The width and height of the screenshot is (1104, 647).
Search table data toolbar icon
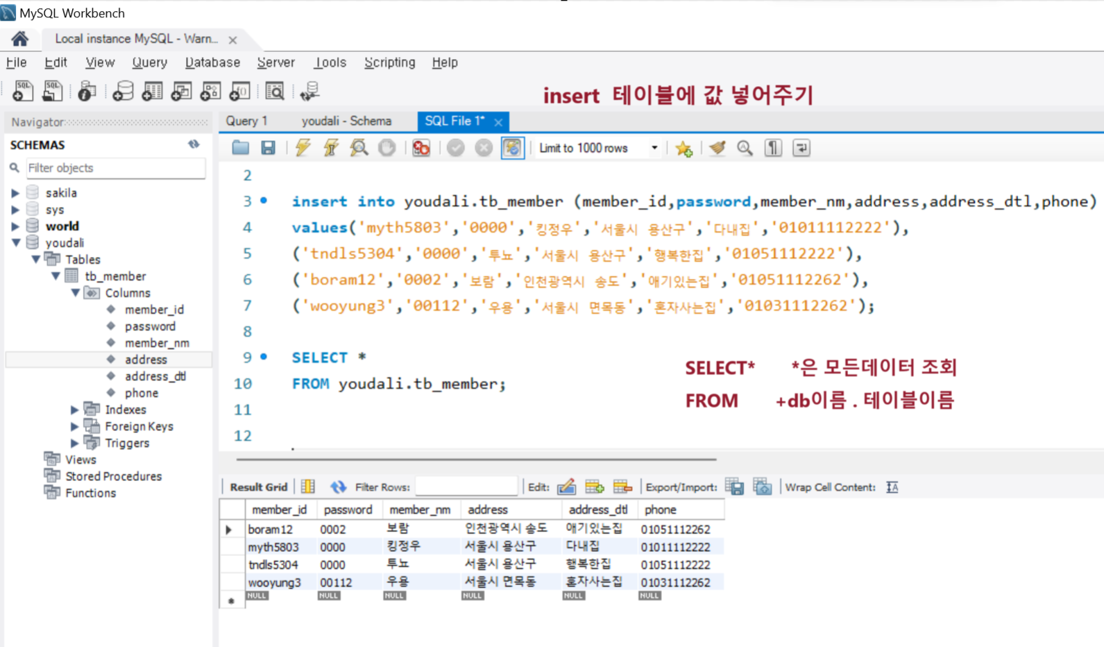coord(275,91)
